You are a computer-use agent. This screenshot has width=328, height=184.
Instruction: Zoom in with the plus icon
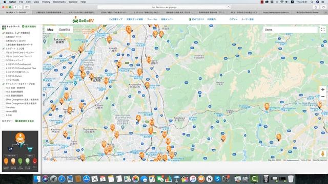click(323, 89)
